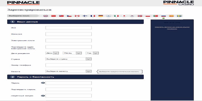Click the Pinnacle logo at top left
Image resolution: width=202 pixels, height=101 pixels.
(x=23, y=3)
